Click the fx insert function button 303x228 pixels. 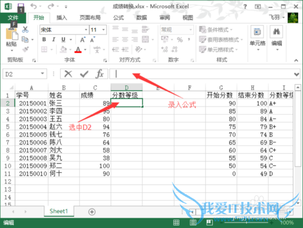point(99,74)
